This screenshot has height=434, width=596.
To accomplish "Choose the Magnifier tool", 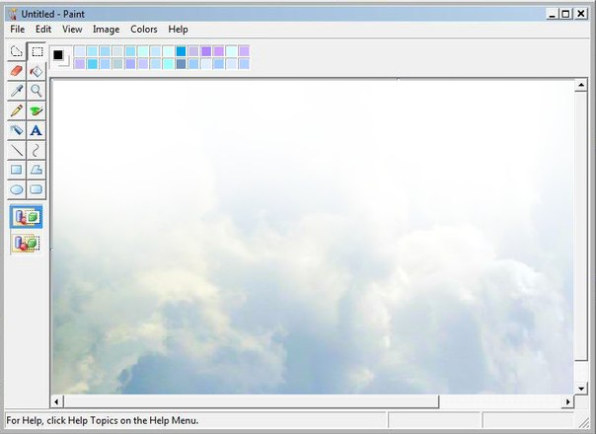I will pyautogui.click(x=37, y=91).
